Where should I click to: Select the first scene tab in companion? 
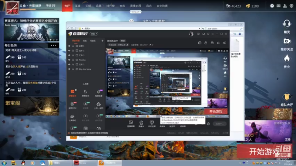point(76,41)
